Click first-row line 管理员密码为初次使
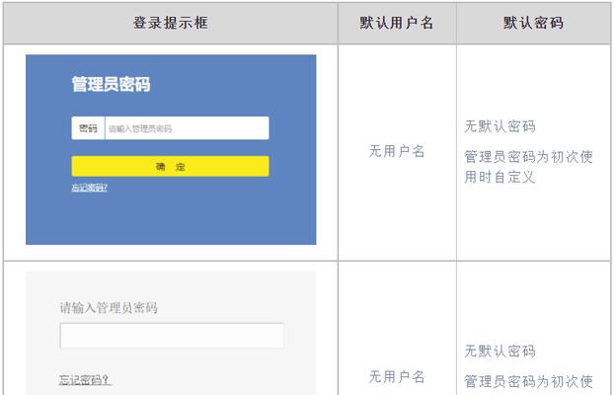The width and height of the screenshot is (615, 395). pyautogui.click(x=529, y=157)
